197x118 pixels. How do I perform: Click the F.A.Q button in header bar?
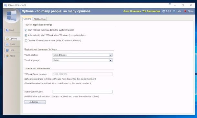pyautogui.click(x=167, y=11)
